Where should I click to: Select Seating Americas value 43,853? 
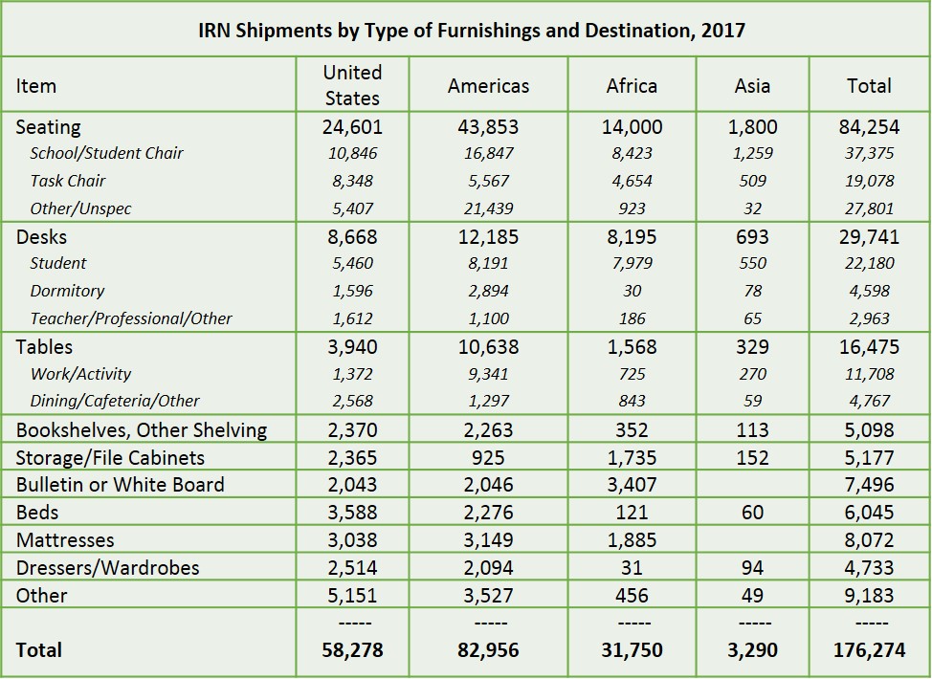pos(488,127)
